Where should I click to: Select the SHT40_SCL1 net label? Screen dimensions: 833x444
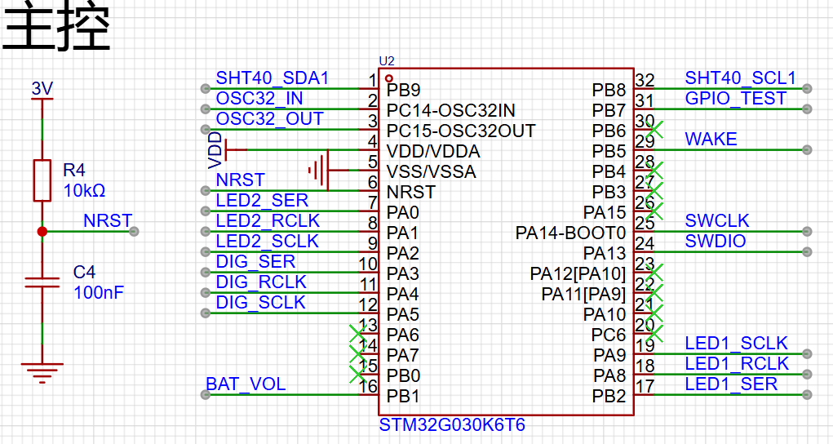[x=741, y=78]
